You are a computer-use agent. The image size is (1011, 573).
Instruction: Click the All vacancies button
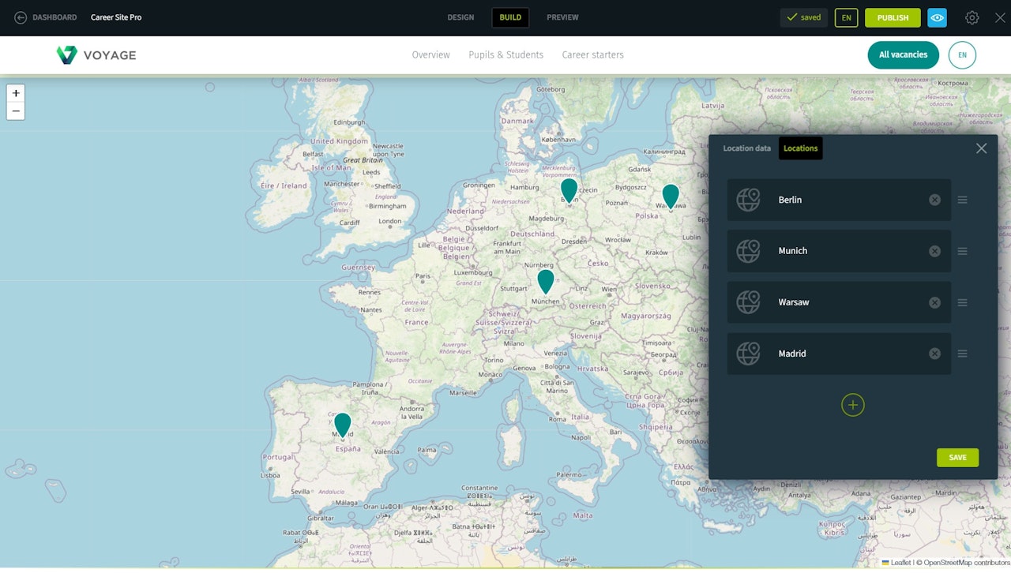(x=903, y=55)
